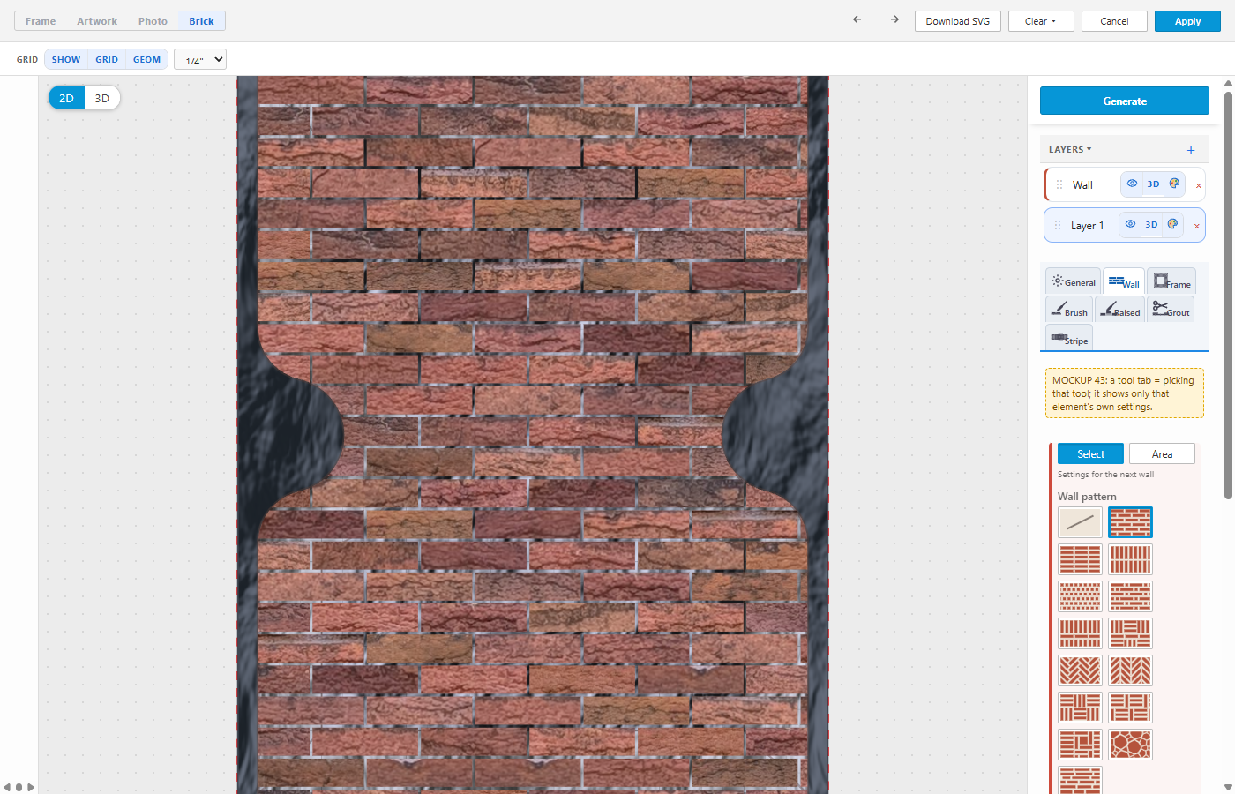The height and width of the screenshot is (794, 1235).
Task: Click the Cancel button
Action: pos(1114,21)
